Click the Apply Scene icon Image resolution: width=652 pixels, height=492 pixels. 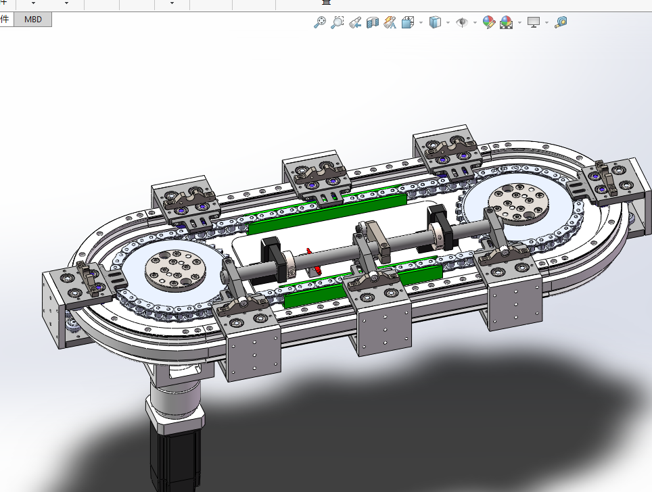(507, 22)
